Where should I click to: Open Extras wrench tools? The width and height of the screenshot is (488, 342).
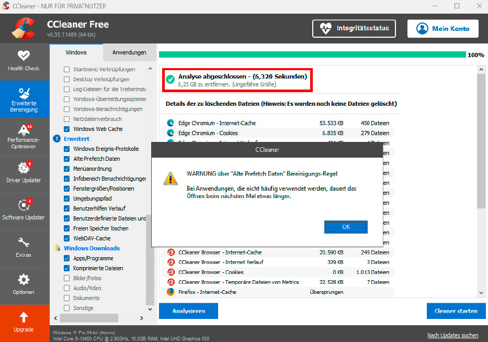pyautogui.click(x=24, y=248)
